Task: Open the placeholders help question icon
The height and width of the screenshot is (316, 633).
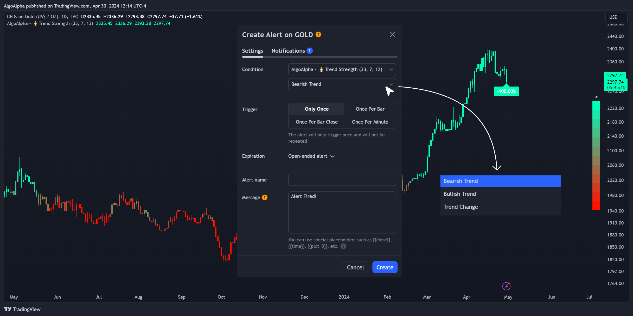Action: pos(343,246)
